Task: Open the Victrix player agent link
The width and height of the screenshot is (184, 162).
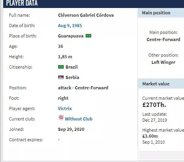Action: point(65,109)
